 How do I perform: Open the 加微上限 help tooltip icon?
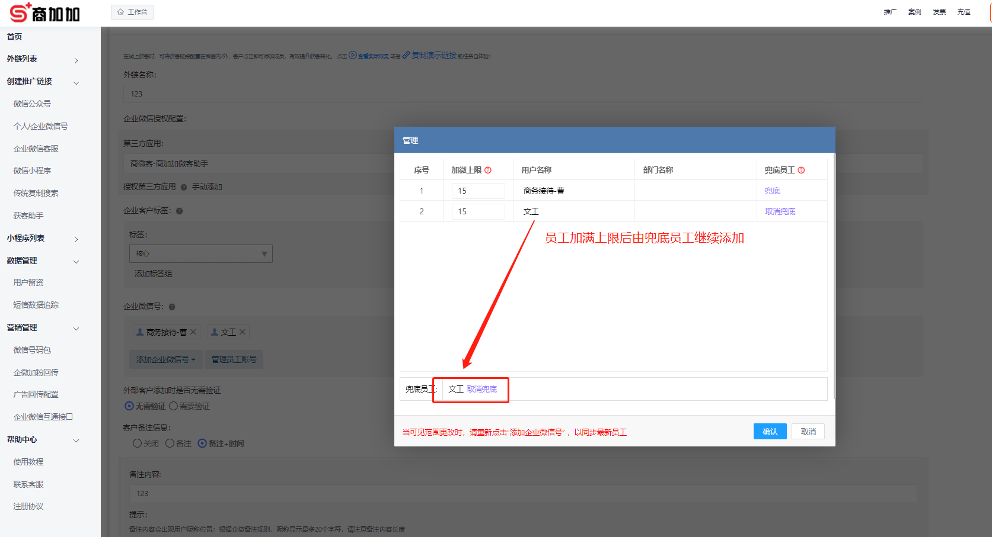click(488, 169)
